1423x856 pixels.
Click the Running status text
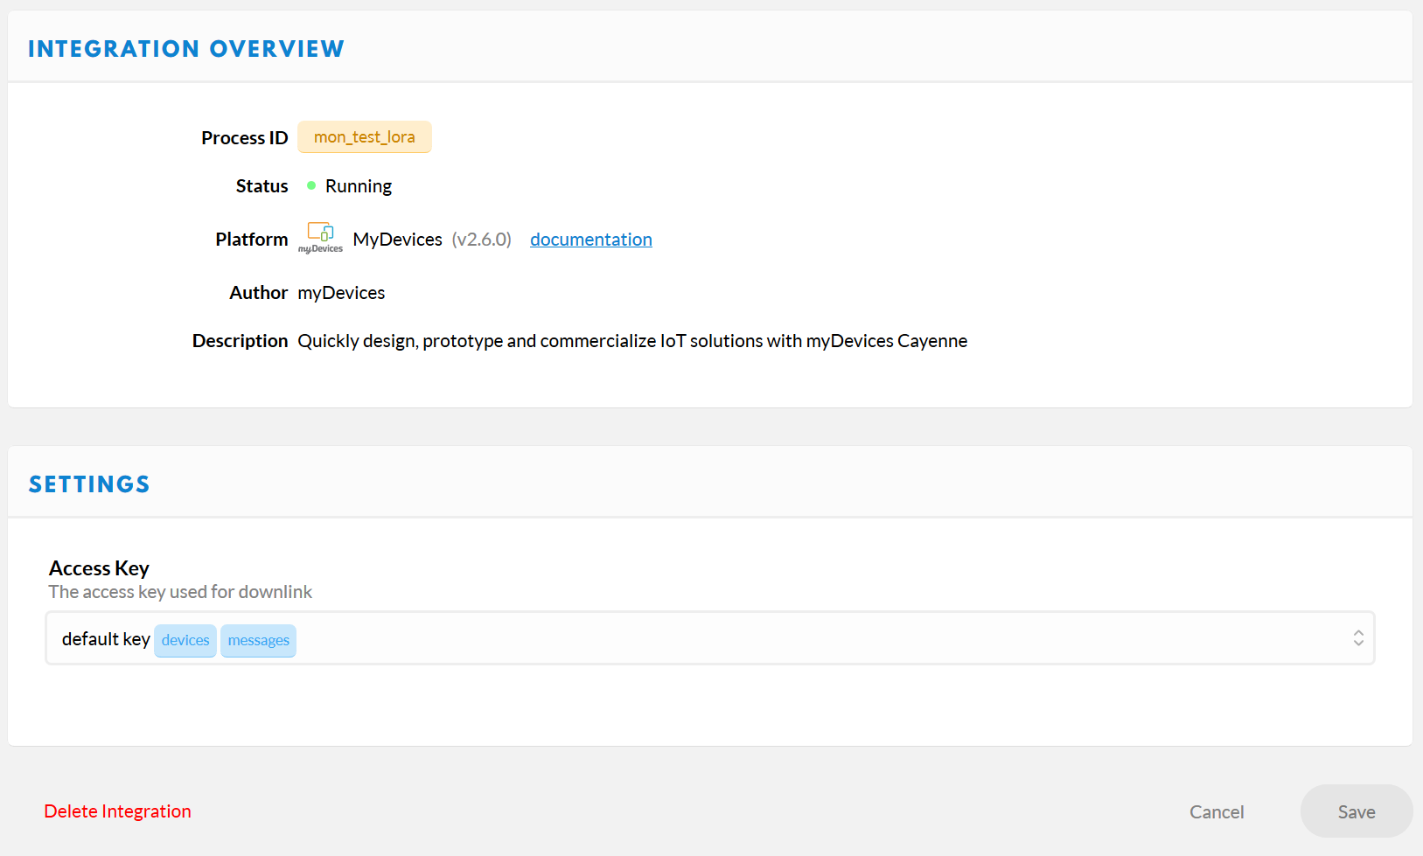point(359,186)
